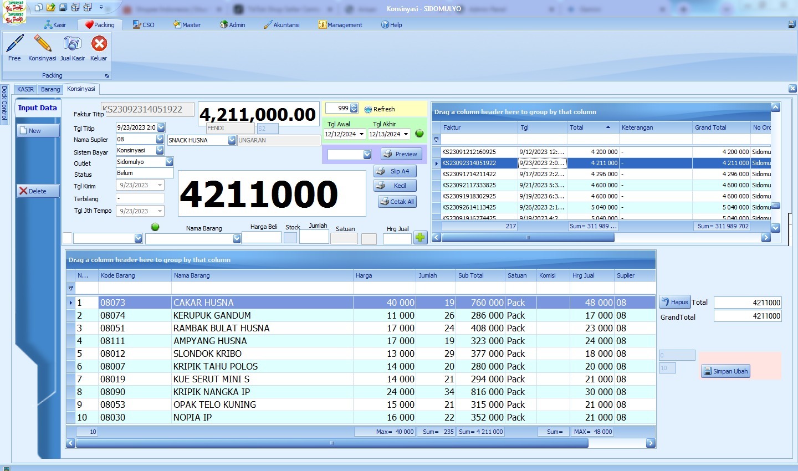Image resolution: width=798 pixels, height=471 pixels.
Task: Click the red Keluar exit icon
Action: [x=99, y=44]
